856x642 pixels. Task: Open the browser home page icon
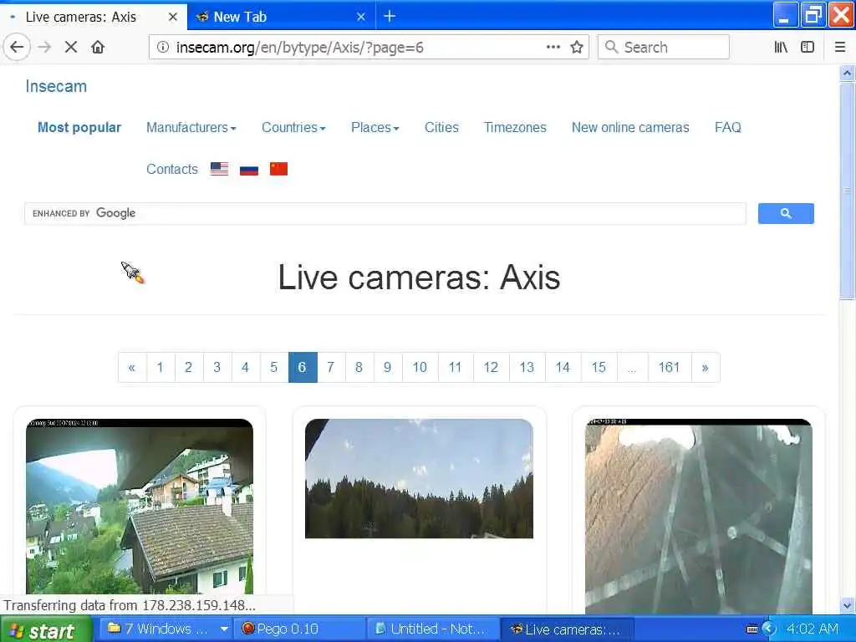[x=98, y=47]
